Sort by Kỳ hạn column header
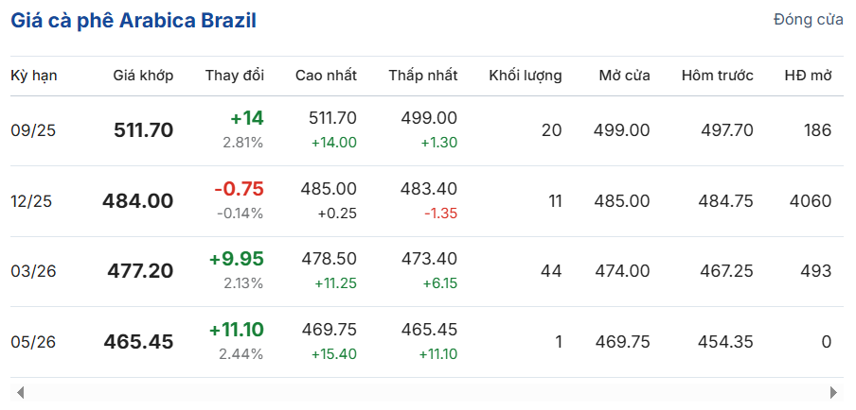856x410 pixels. pos(34,76)
